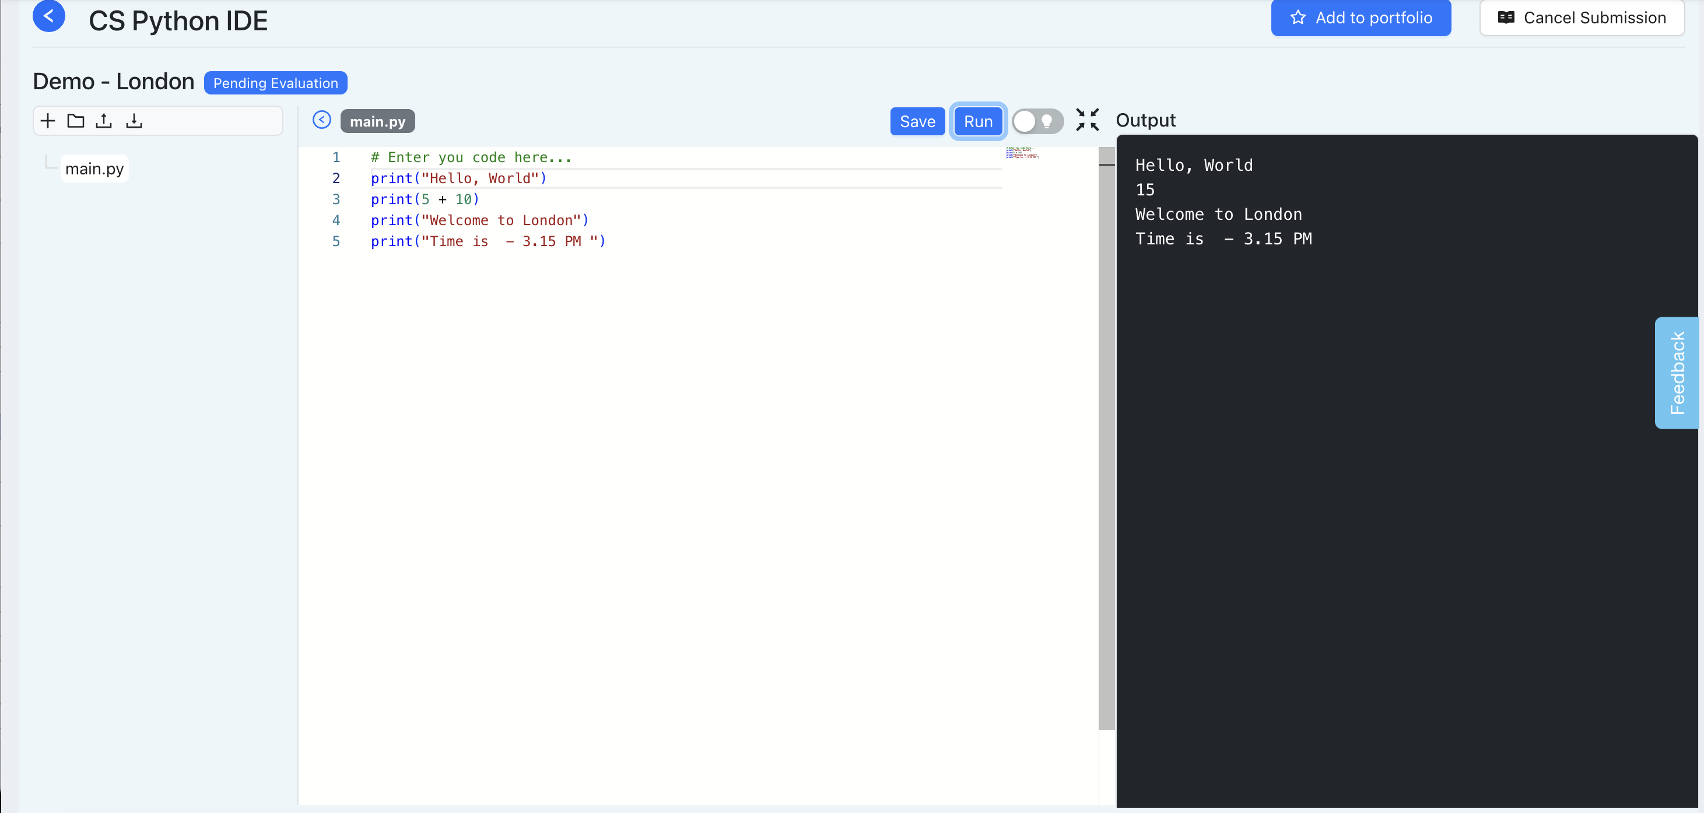Click the Pending Evaluation badge

pyautogui.click(x=275, y=83)
